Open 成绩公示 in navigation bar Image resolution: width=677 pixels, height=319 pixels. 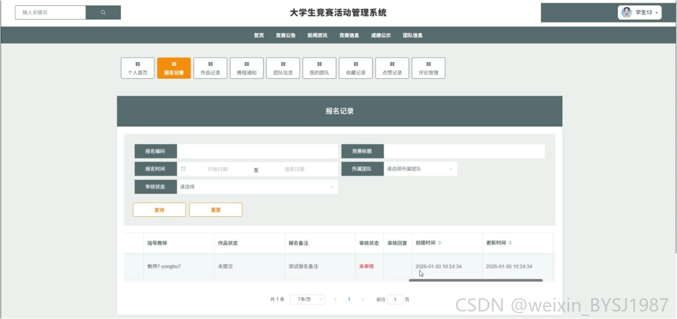click(381, 35)
